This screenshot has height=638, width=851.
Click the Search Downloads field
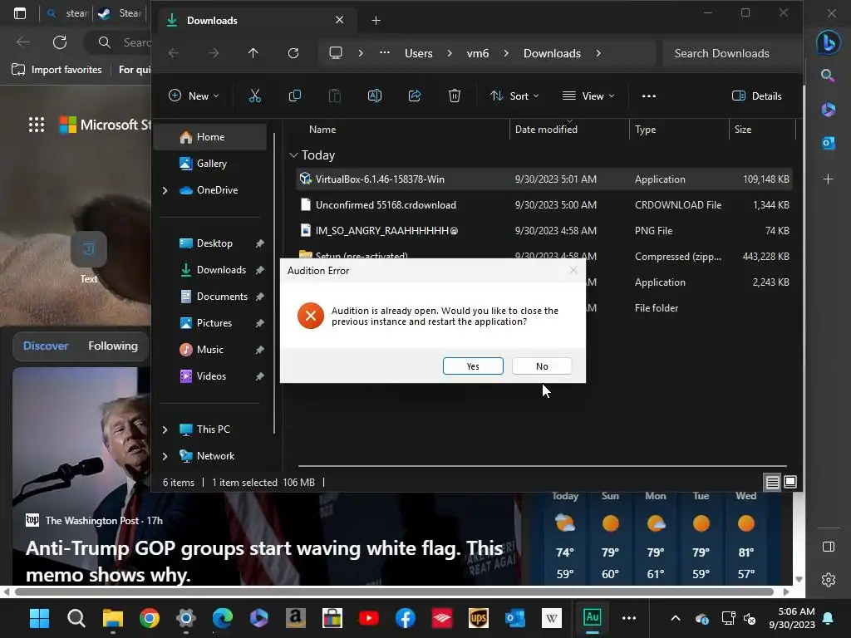click(x=730, y=53)
